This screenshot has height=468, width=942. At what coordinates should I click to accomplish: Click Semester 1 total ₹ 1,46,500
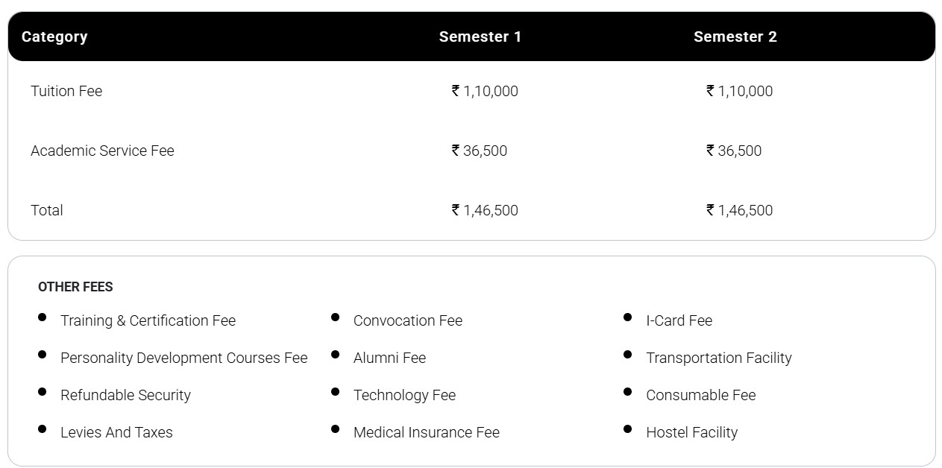485,210
